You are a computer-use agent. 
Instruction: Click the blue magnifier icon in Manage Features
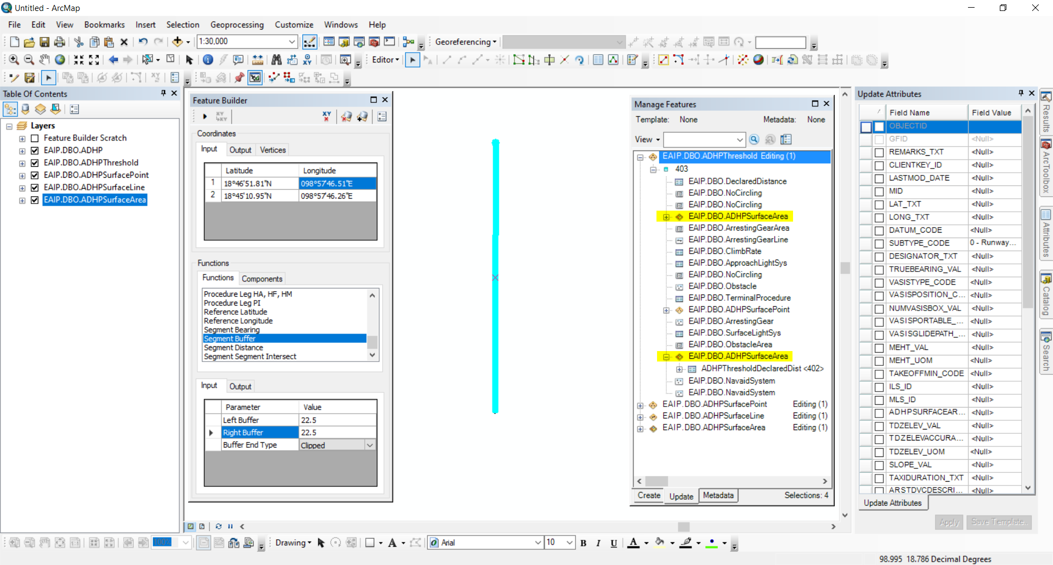coord(754,139)
